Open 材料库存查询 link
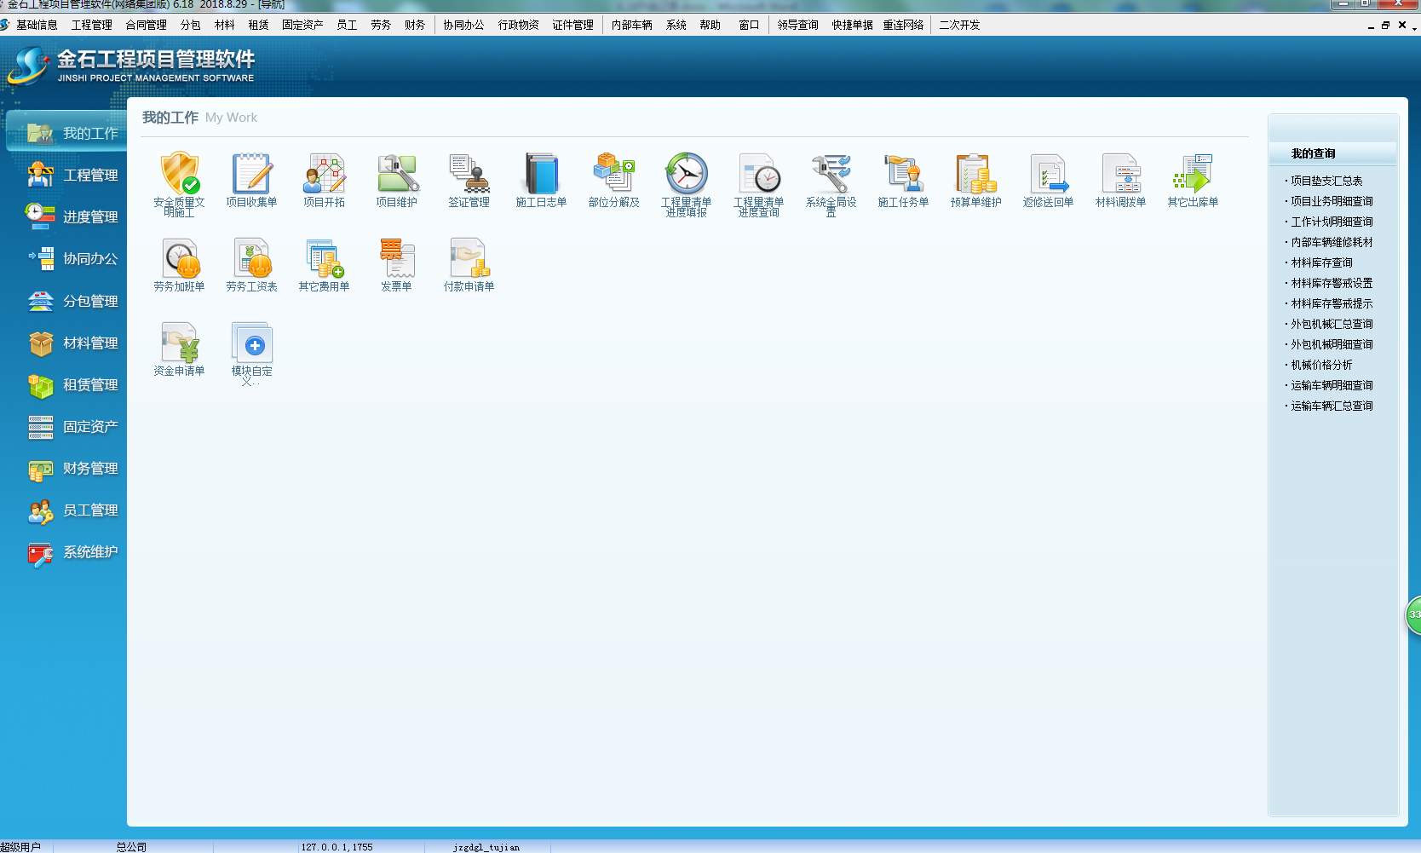The image size is (1421, 853). [1321, 262]
